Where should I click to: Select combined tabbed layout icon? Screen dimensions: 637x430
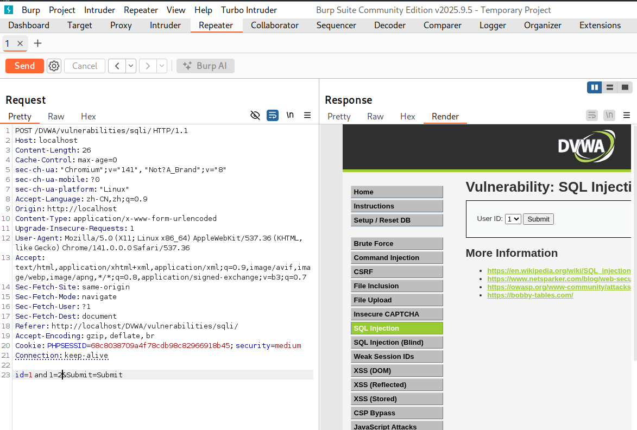pyautogui.click(x=625, y=87)
